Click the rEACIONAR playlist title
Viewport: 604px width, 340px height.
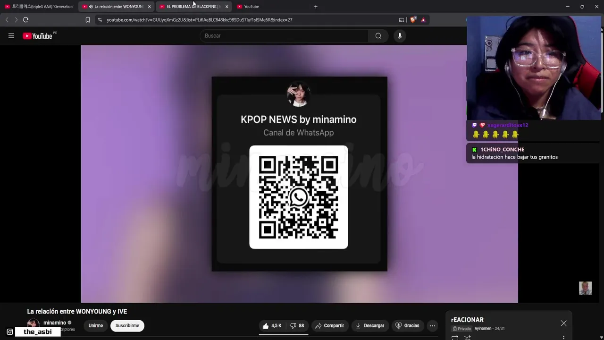(467, 320)
